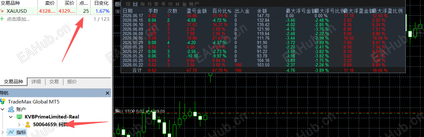Select the 周 weekly period tab
This screenshot has height=137, width=424.
click(142, 4)
